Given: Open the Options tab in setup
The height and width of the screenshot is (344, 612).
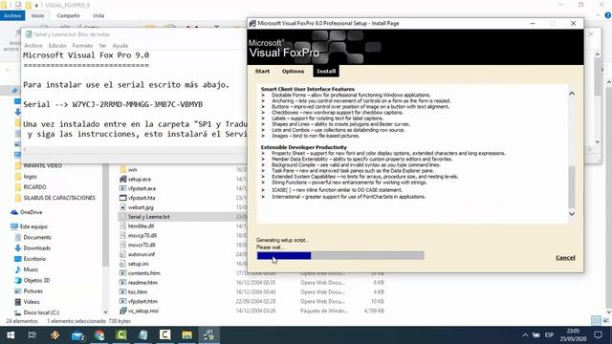Looking at the screenshot, I should click(293, 72).
